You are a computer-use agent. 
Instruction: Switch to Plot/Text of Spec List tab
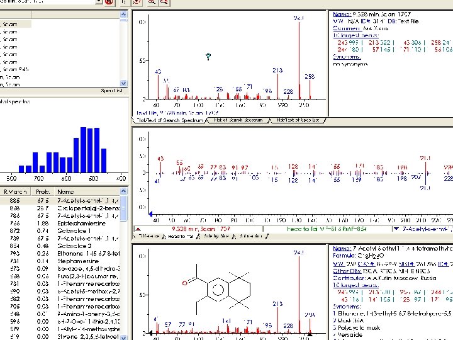tap(298, 120)
